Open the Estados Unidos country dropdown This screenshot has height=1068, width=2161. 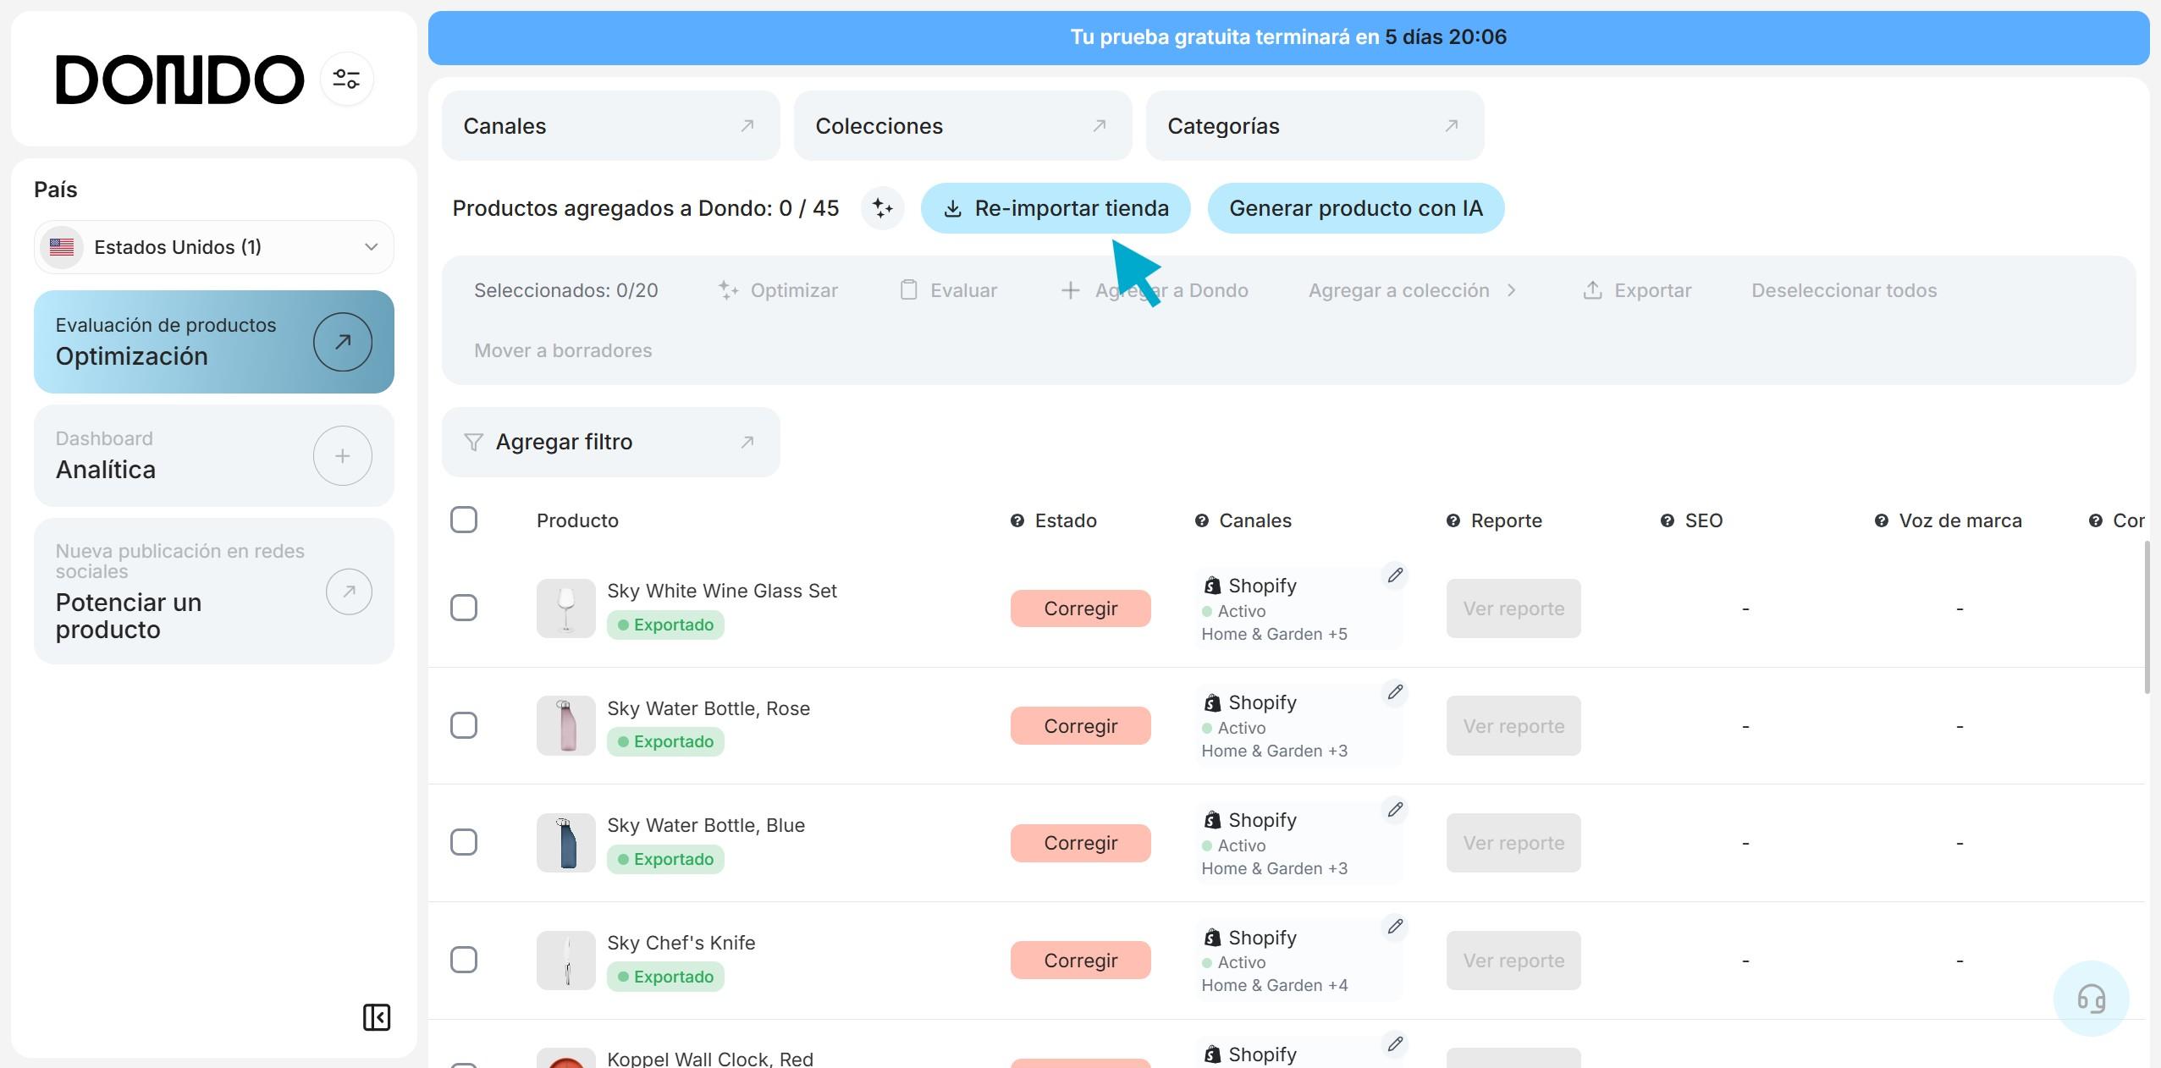tap(214, 247)
